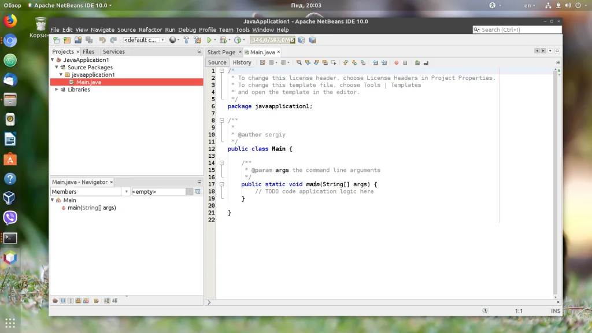This screenshot has height=333, width=592.
Task: Click the New File toolbar icon
Action: [56, 40]
